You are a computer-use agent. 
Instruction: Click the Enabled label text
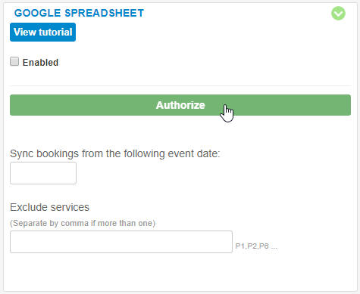point(40,63)
